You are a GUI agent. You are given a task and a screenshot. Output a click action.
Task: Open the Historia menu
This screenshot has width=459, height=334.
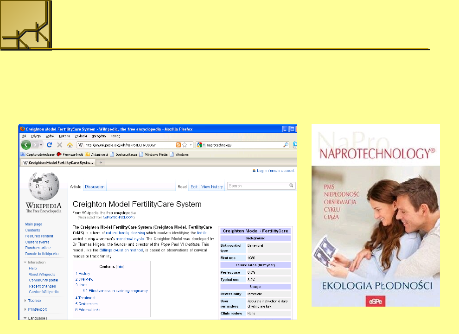pos(64,136)
